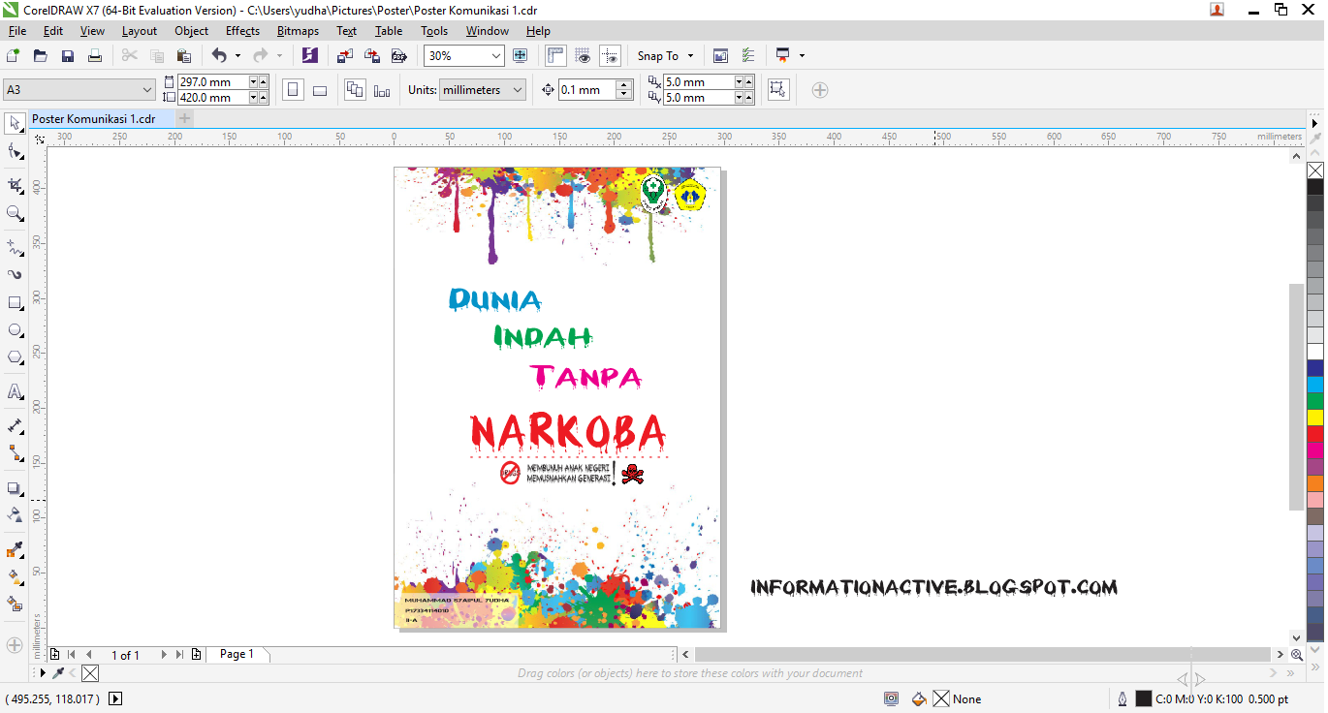Image resolution: width=1328 pixels, height=713 pixels.
Task: Select the Text tool
Action: pyautogui.click(x=14, y=393)
